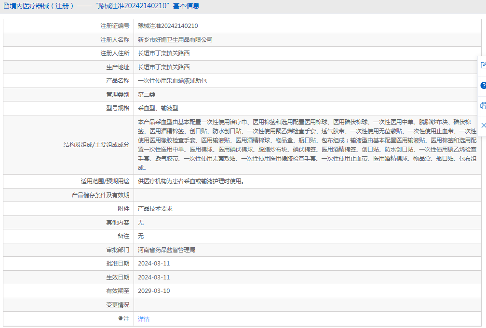
Task: Click expiry date 2029-03-10
Action: point(154,291)
